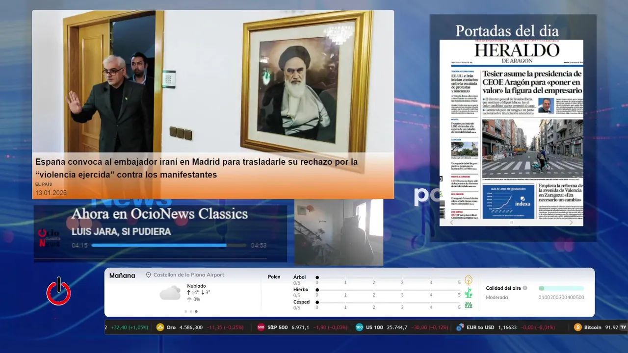Click the 13.01.2026 news date
Viewport: 628px width, 353px height.
pyautogui.click(x=51, y=193)
